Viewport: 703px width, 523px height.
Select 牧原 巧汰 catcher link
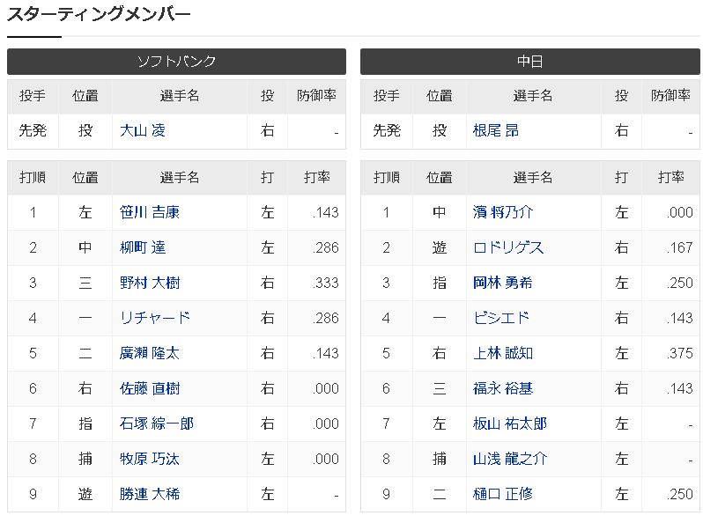click(150, 459)
